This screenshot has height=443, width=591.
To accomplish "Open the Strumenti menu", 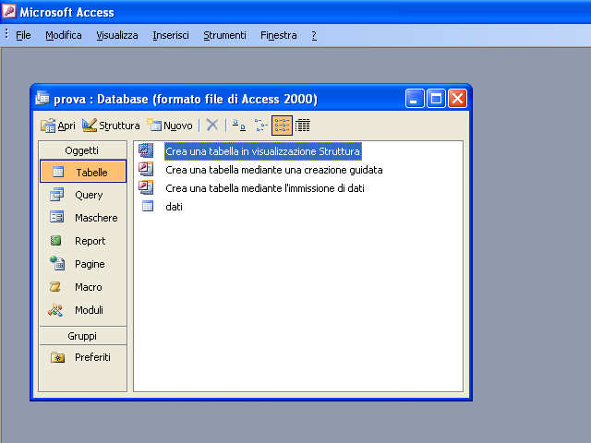I will click(224, 35).
